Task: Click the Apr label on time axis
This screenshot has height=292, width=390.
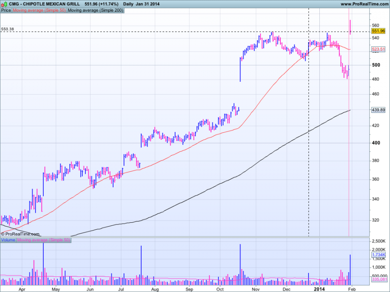Action: [22, 289]
